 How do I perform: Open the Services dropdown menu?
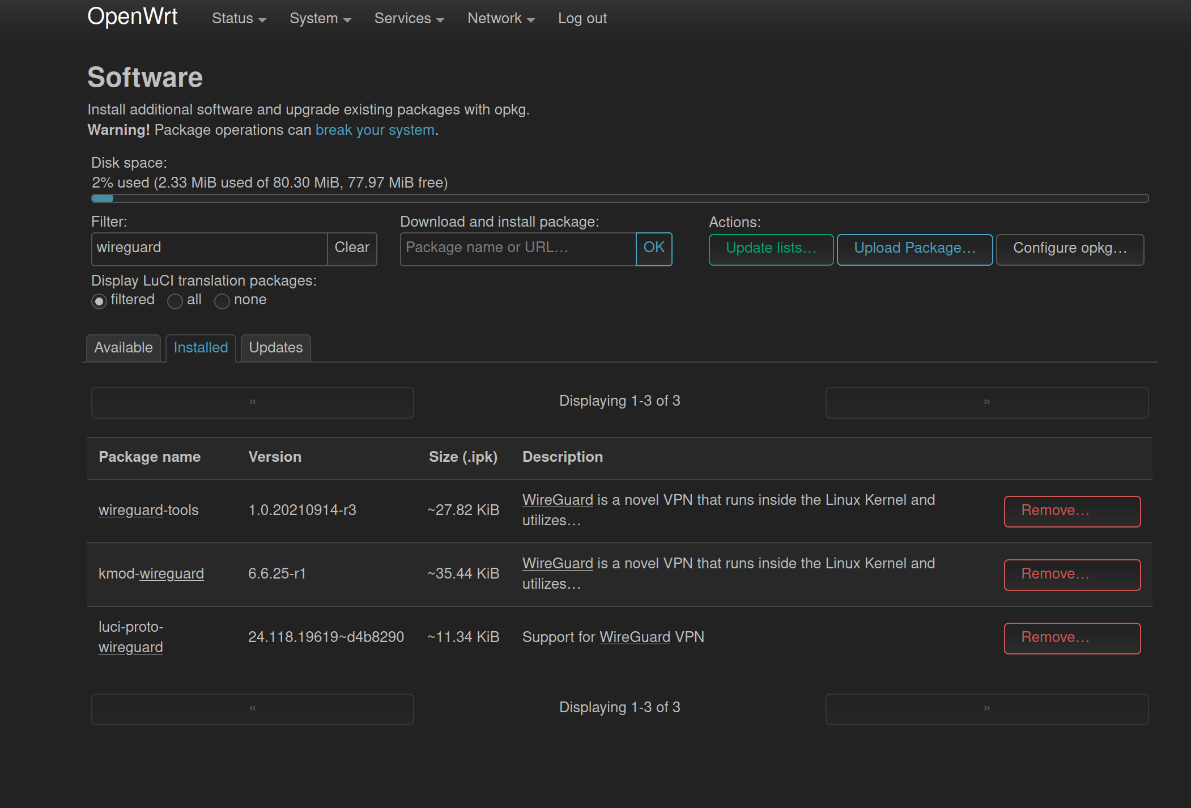click(409, 19)
